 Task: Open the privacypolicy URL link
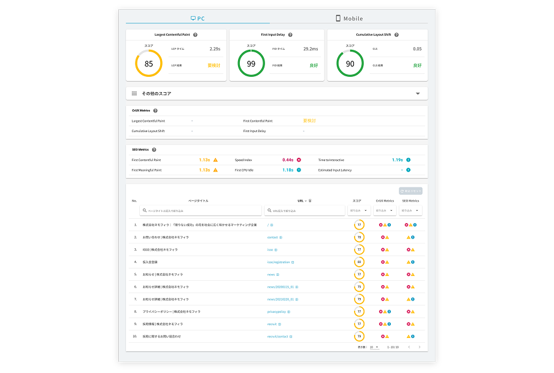277,312
